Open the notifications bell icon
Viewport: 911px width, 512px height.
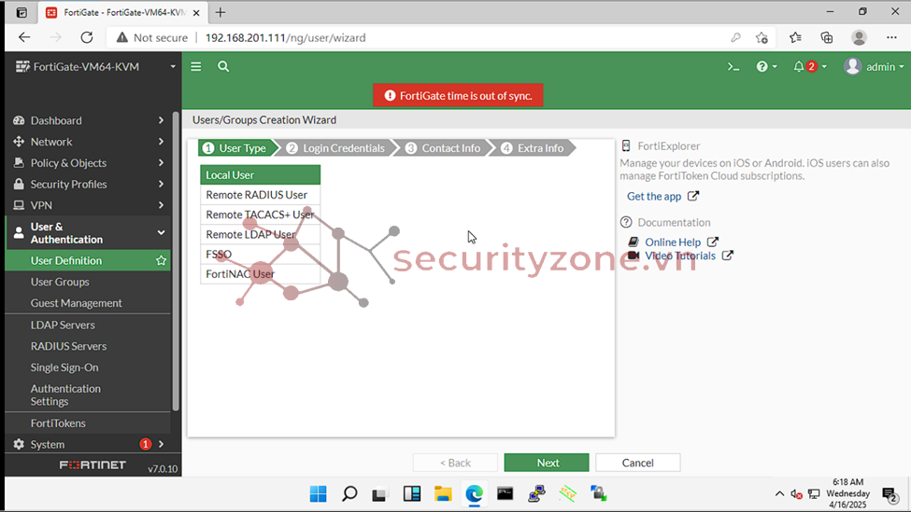799,67
